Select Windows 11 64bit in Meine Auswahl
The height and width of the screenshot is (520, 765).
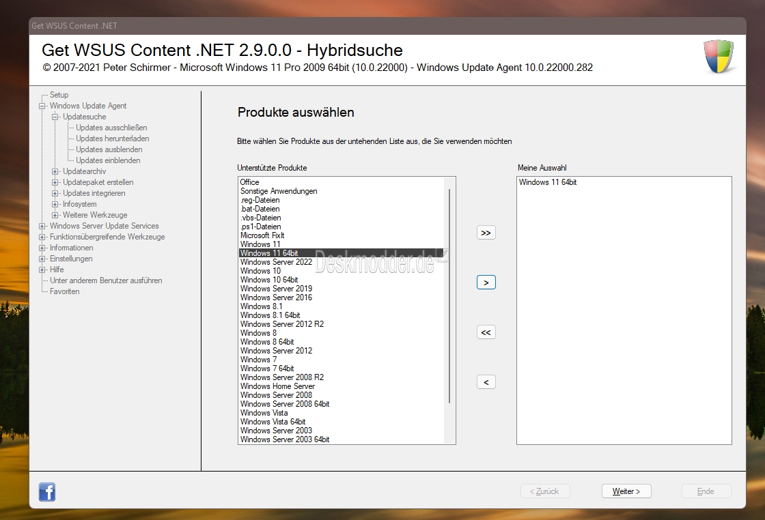click(624, 182)
